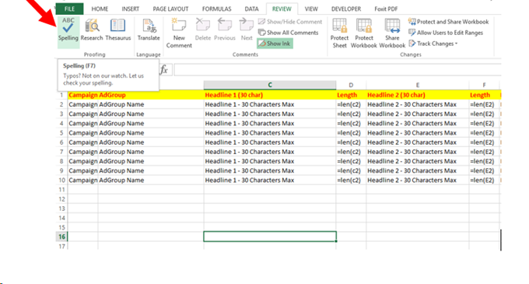Screen dimensions: 529x284
Task: Switch to the DEVELOPER tab
Action: point(346,9)
